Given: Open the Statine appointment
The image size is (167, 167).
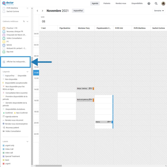Looking at the screenshot, I should pos(101,122).
